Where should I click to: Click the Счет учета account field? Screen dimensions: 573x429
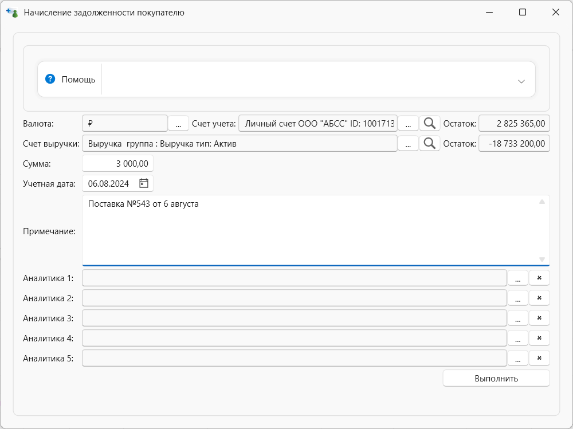(x=318, y=124)
